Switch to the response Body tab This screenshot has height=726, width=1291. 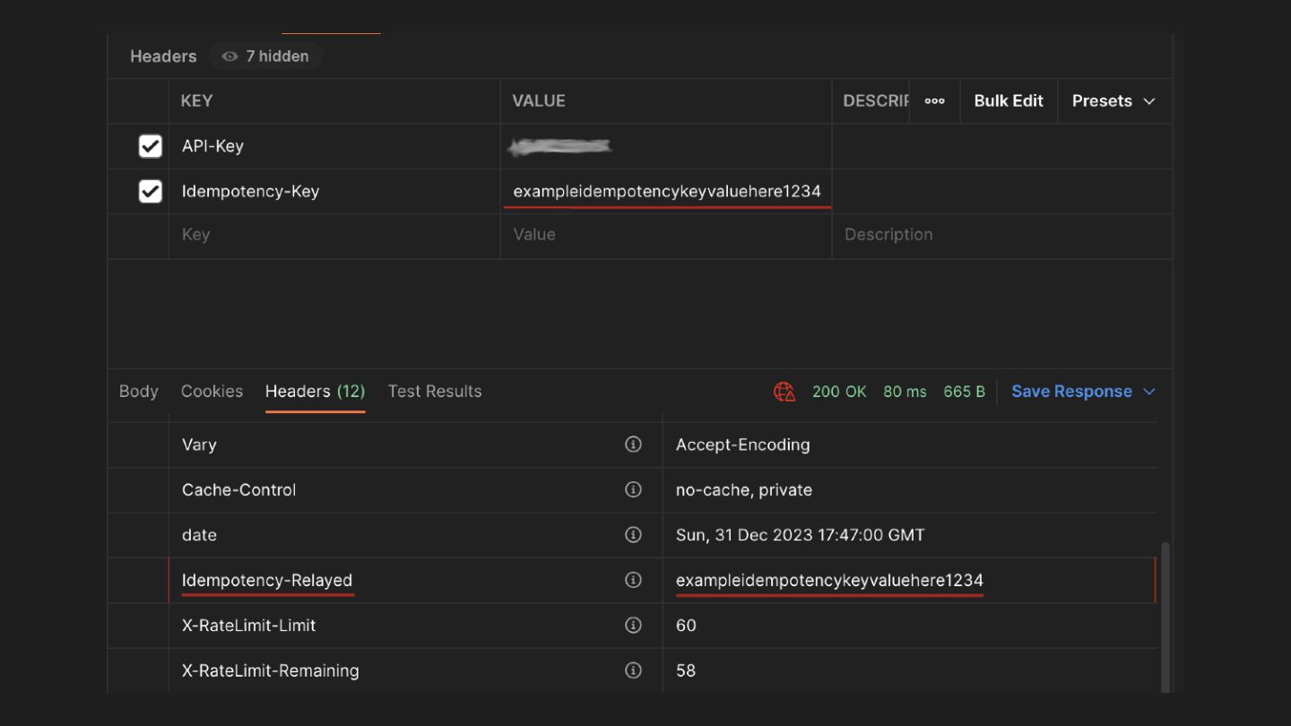pos(138,392)
